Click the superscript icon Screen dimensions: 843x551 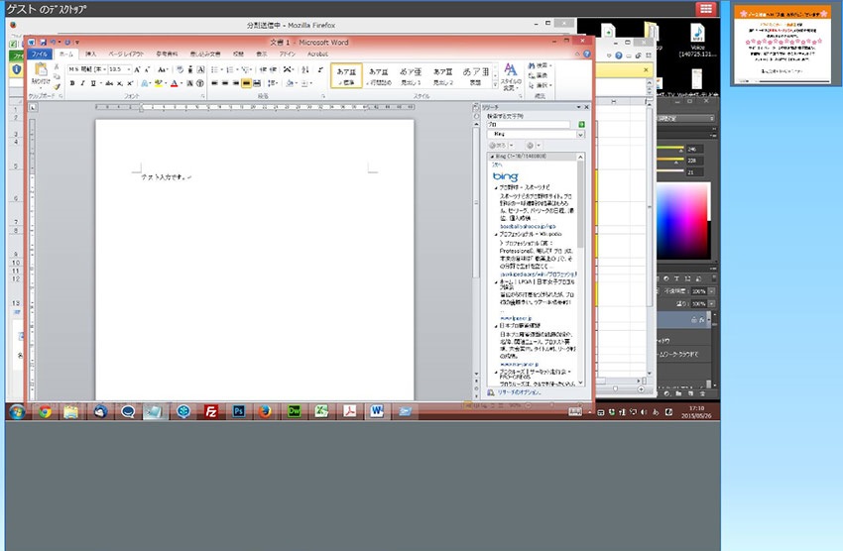point(130,83)
